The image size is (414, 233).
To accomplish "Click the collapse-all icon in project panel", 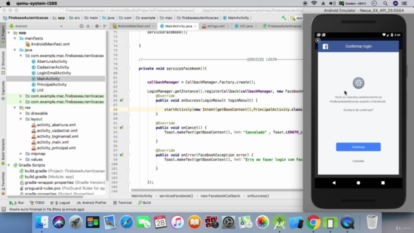I will [88, 26].
